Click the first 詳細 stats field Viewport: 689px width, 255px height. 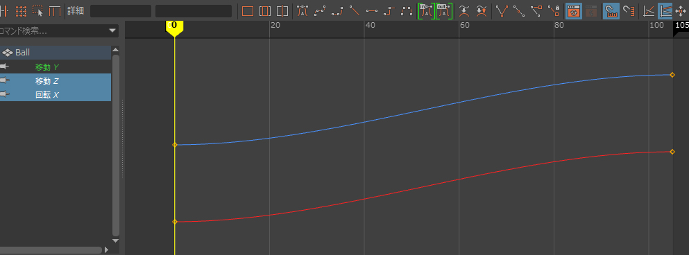click(121, 11)
